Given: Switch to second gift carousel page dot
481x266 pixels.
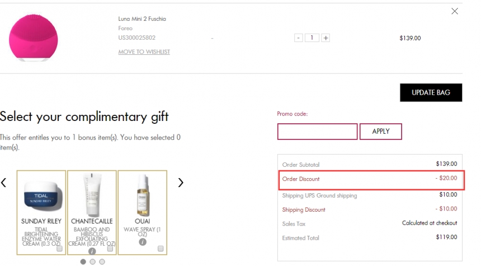Looking at the screenshot, I should [92, 262].
